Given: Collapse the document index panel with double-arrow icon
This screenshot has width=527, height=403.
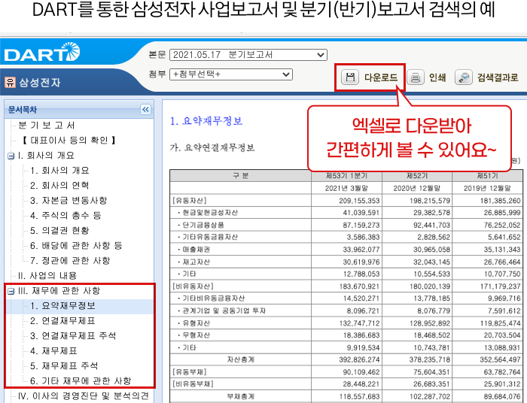Looking at the screenshot, I should 145,109.
